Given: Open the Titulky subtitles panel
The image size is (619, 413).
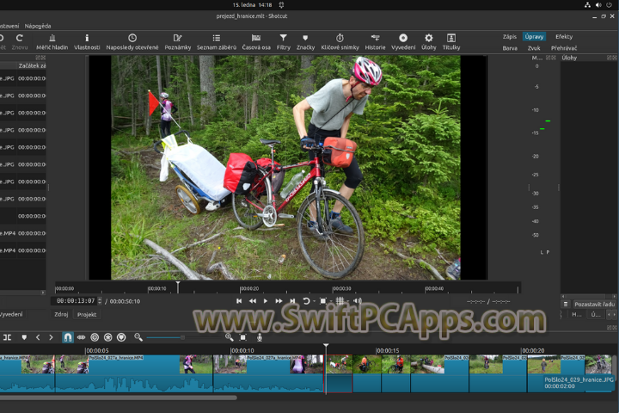Looking at the screenshot, I should coord(451,42).
